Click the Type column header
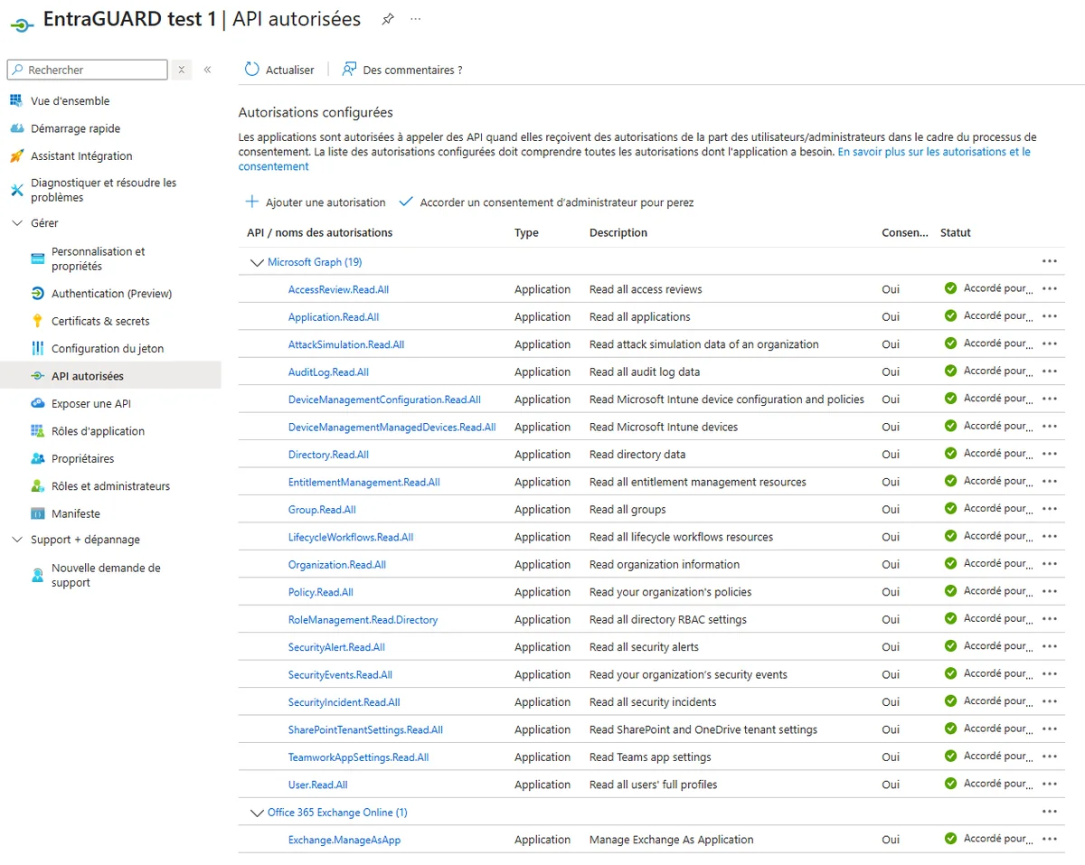Viewport: 1085px width, 865px height. pos(526,233)
